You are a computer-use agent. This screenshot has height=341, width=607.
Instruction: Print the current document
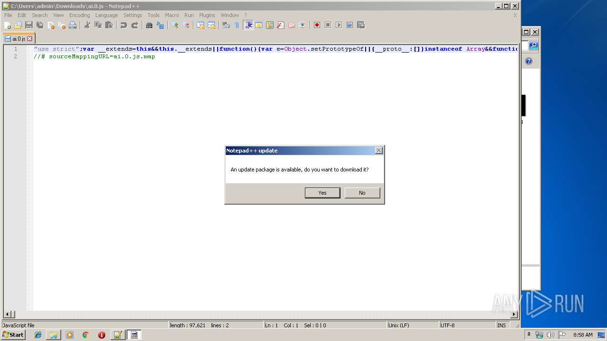[x=73, y=25]
